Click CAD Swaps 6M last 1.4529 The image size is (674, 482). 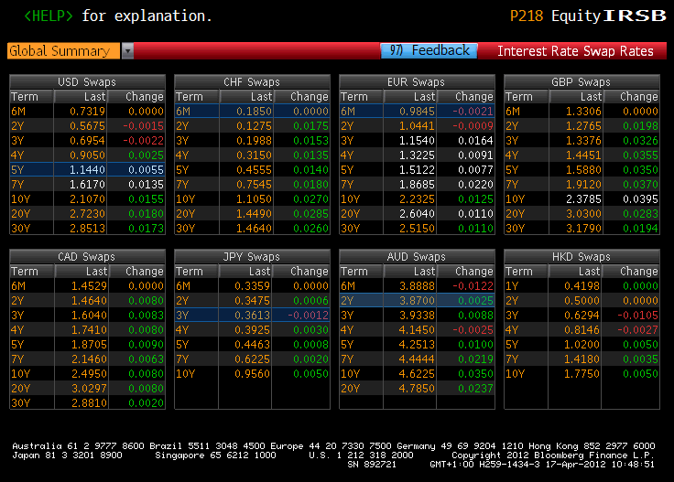pos(89,286)
